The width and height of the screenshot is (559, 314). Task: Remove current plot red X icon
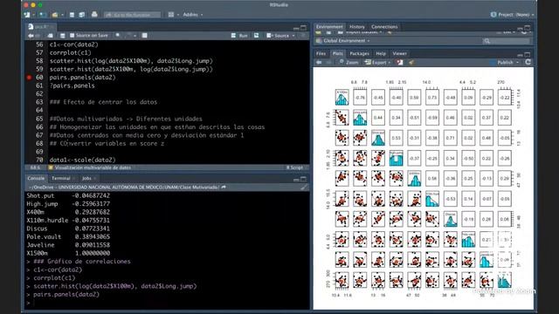[400, 62]
